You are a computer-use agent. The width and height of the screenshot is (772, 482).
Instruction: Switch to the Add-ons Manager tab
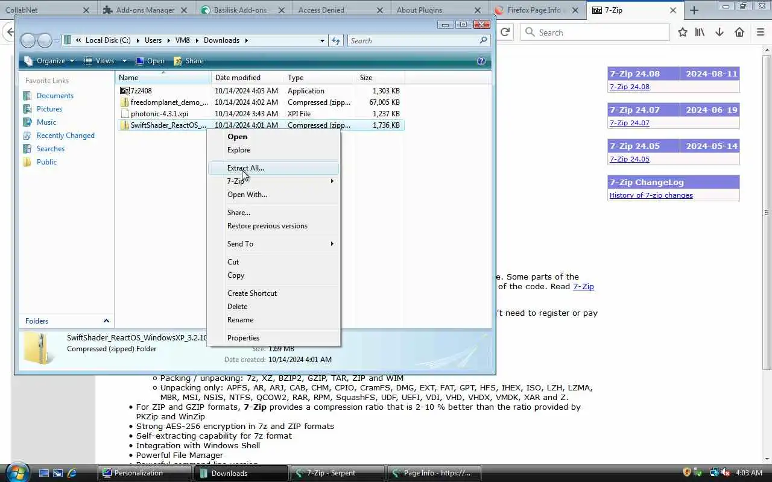click(x=145, y=10)
